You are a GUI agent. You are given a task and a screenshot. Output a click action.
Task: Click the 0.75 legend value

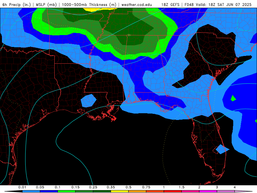point(146,187)
